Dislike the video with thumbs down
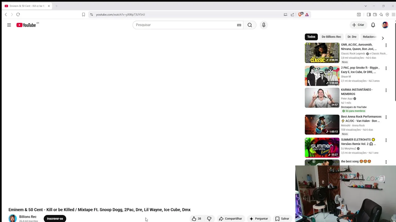Screen dimensions: 396x222 click(209, 219)
